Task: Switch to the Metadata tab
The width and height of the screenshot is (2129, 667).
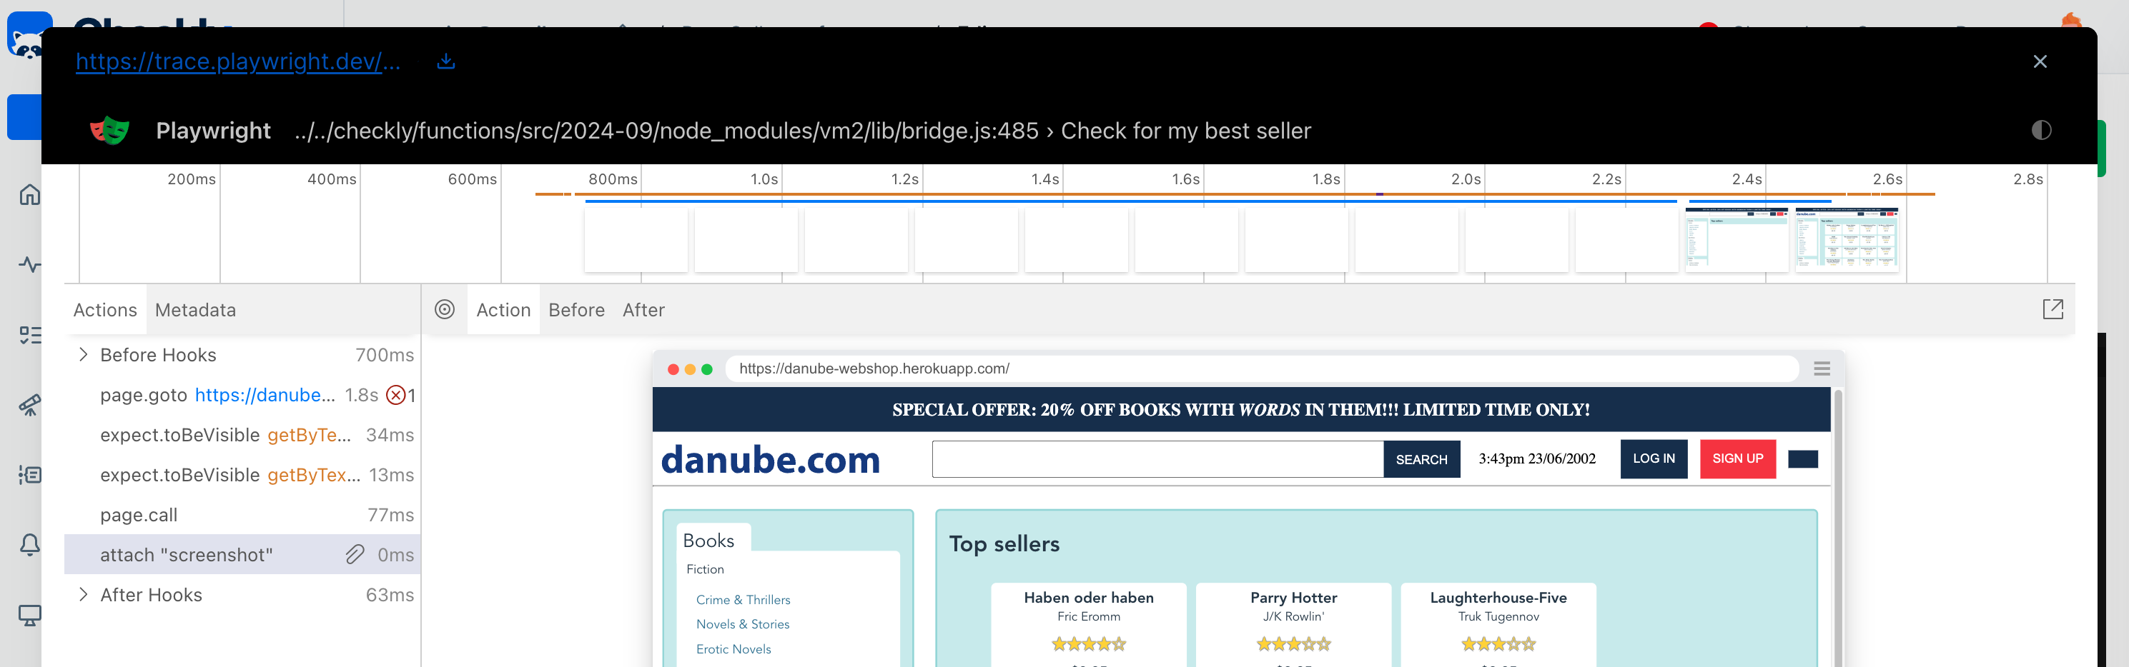Action: click(x=195, y=309)
